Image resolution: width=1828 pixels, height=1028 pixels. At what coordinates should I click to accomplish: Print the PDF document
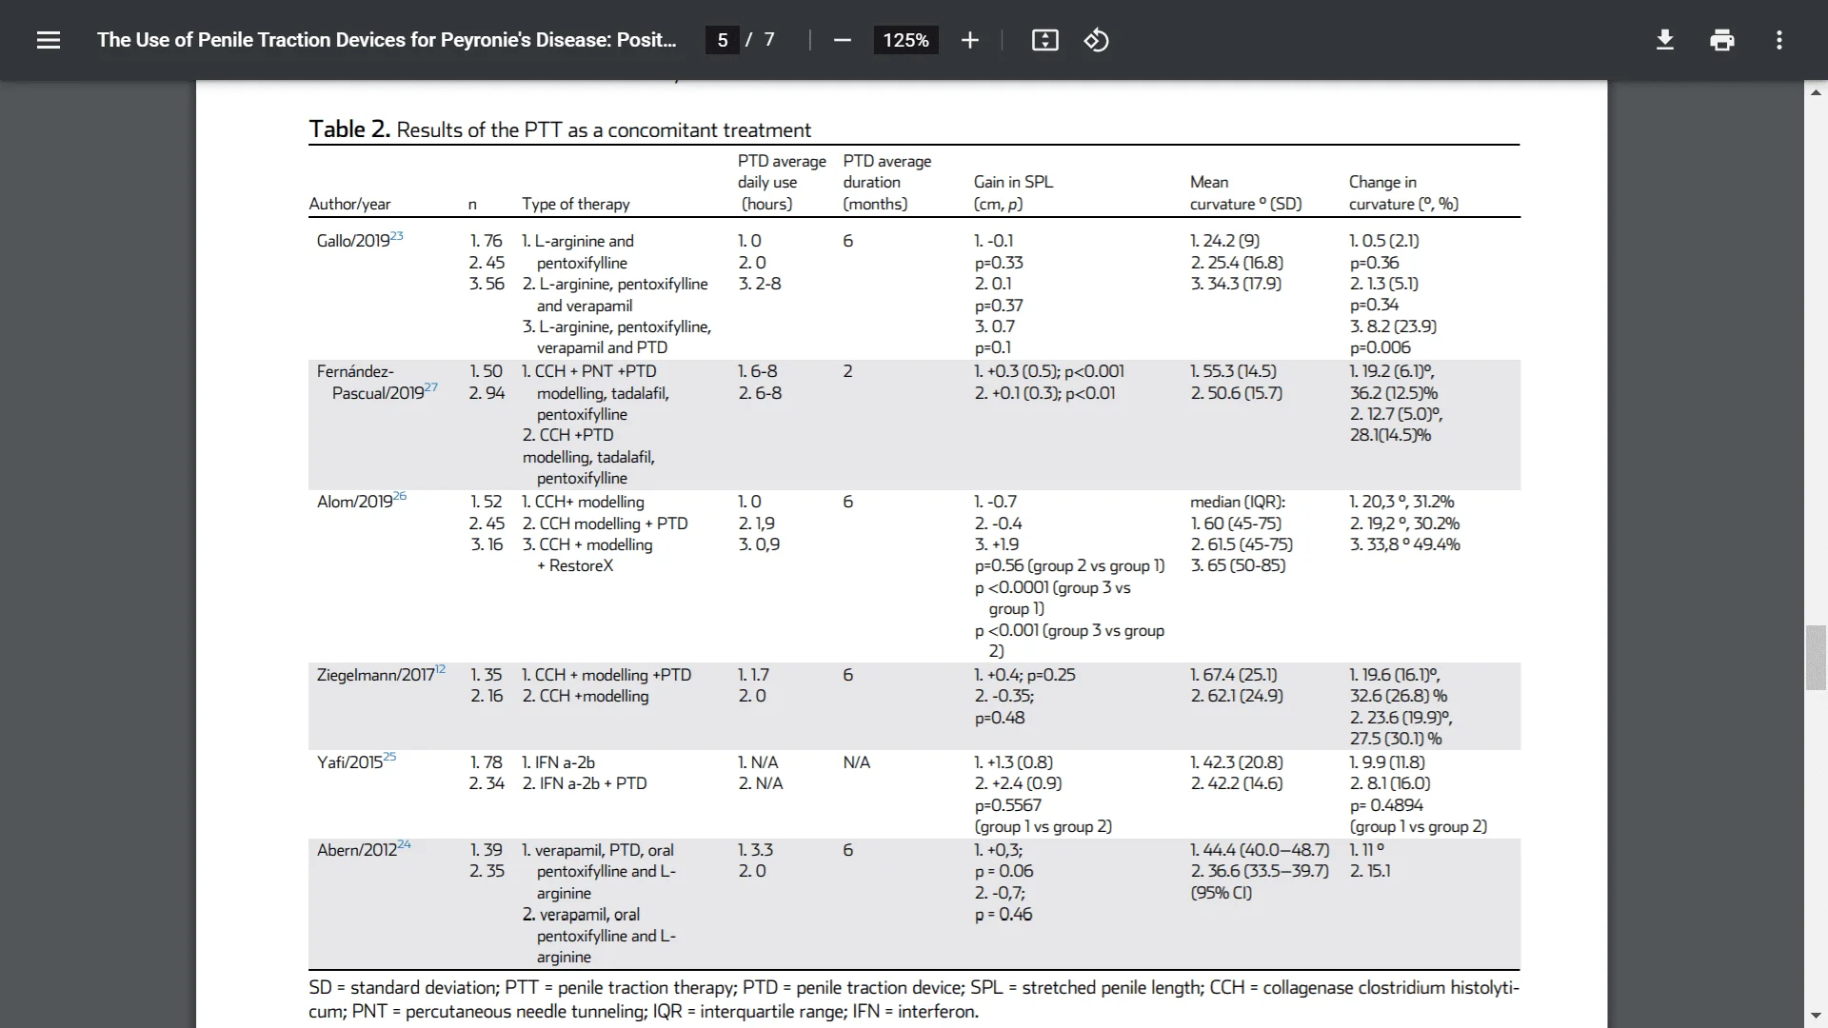pos(1721,40)
